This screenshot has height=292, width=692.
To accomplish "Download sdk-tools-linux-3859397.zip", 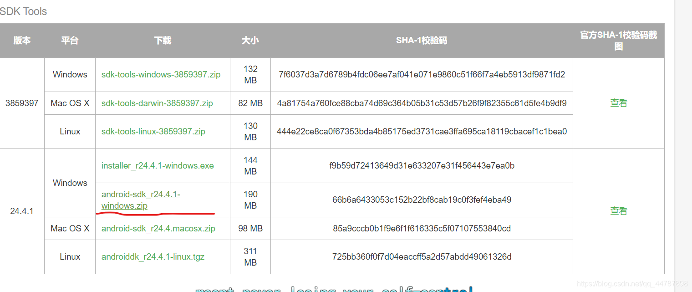I will (153, 131).
